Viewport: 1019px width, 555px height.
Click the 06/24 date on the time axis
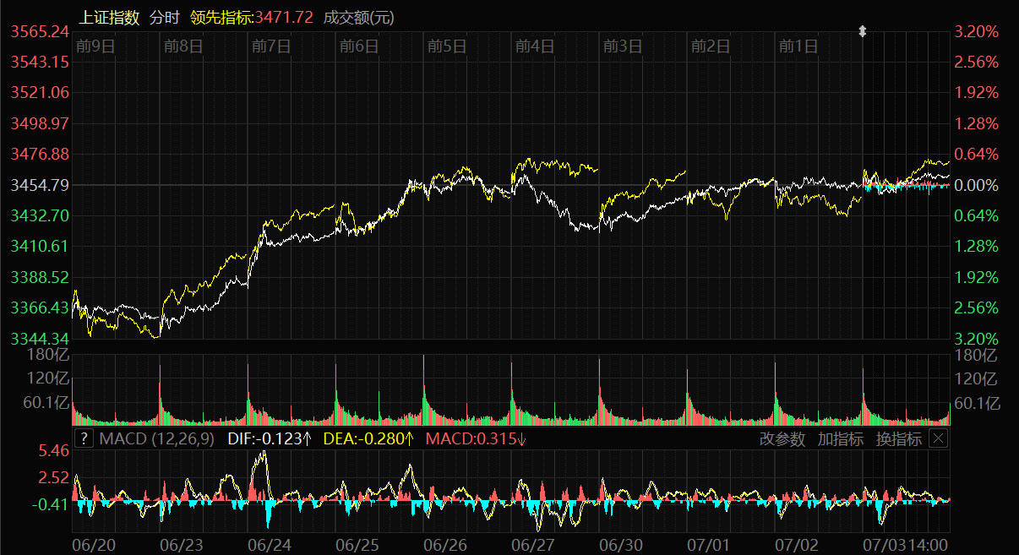(270, 545)
